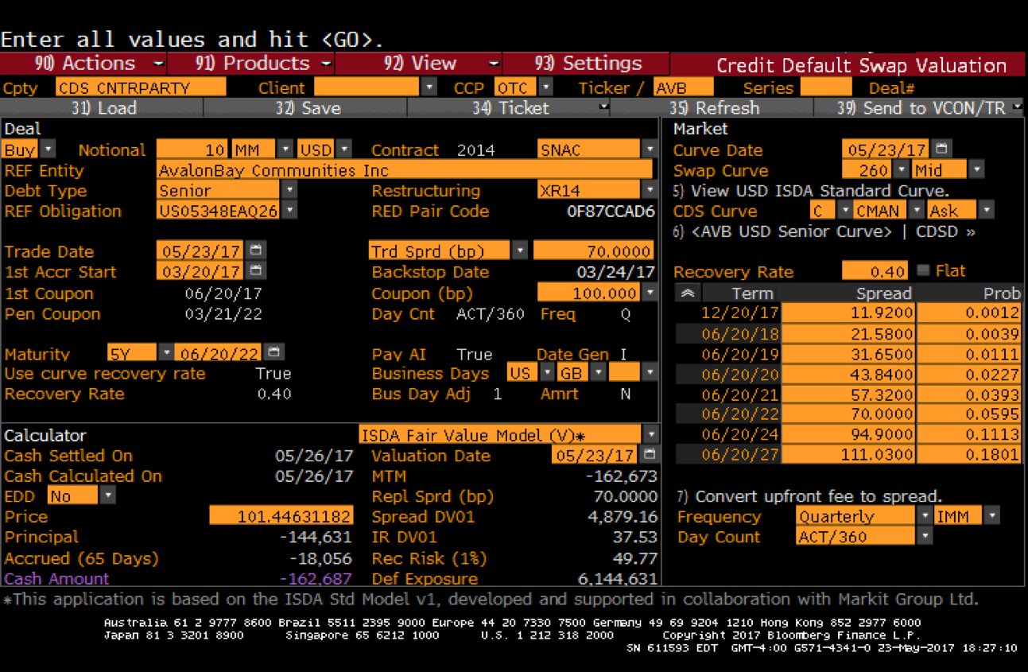
Task: Click the Refresh button
Action: [713, 108]
